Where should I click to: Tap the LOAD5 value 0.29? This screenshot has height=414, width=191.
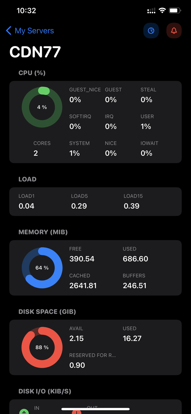click(x=79, y=206)
